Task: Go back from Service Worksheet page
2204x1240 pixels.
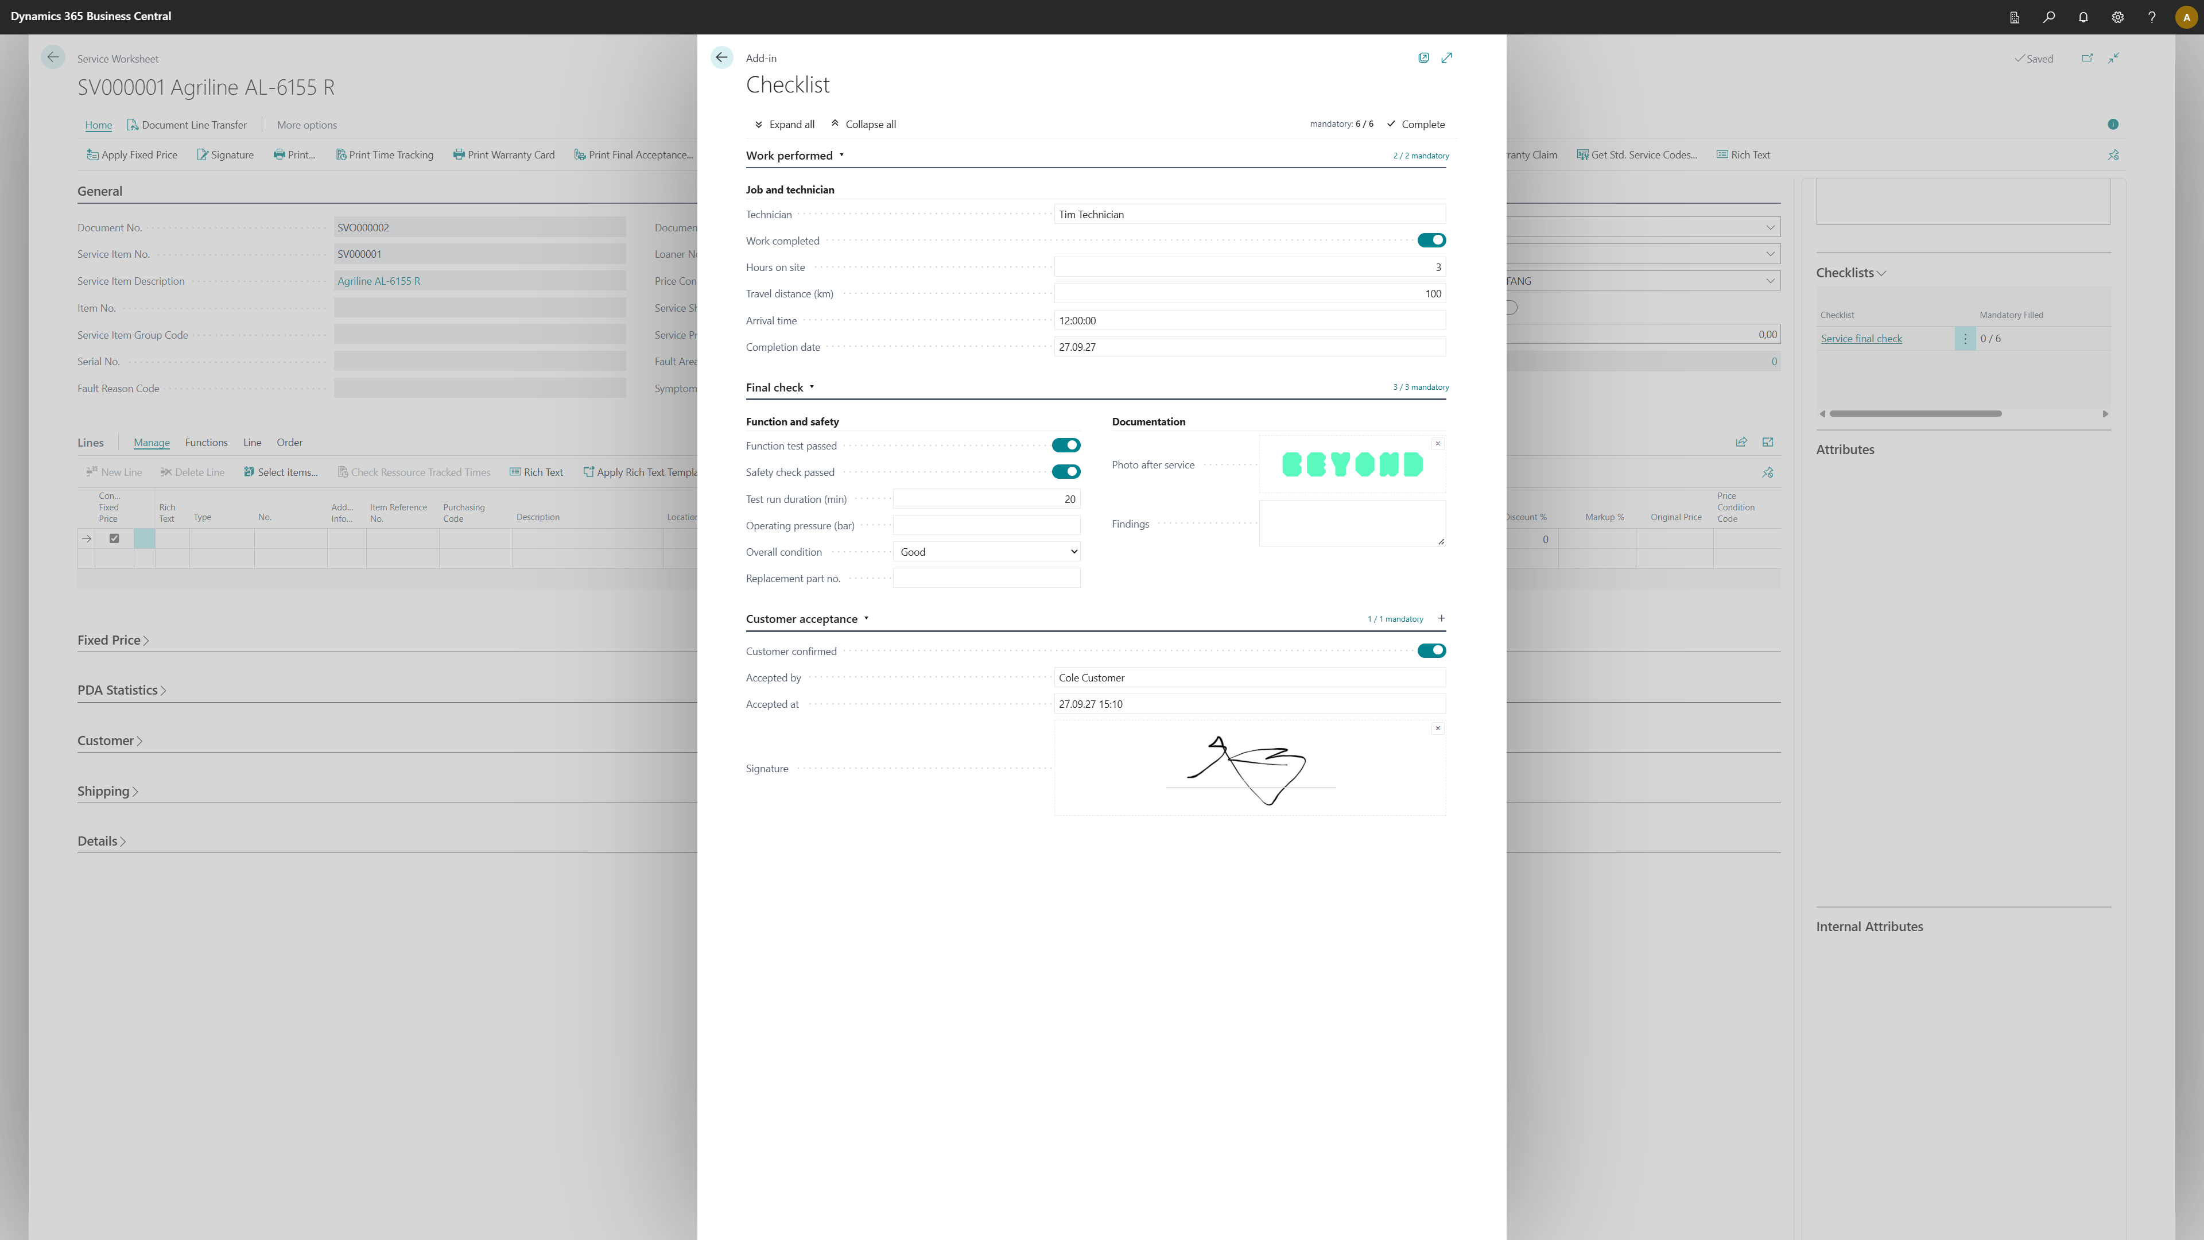Action: click(x=53, y=57)
